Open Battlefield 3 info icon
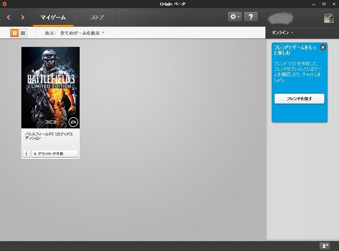Image resolution: width=339 pixels, height=251 pixels. [x=26, y=153]
